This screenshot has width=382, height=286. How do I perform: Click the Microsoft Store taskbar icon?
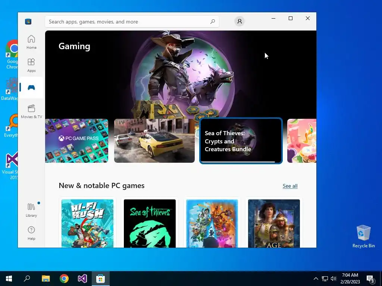click(101, 279)
